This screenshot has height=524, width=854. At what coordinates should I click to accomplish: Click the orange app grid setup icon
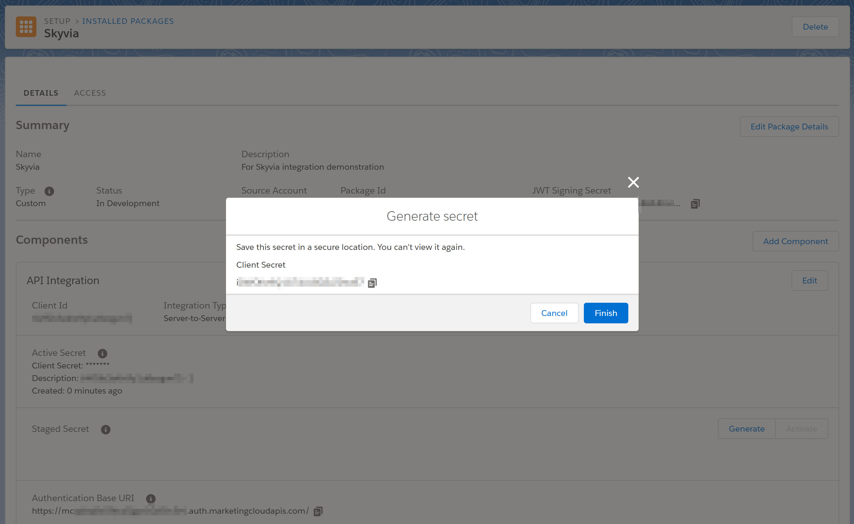[26, 27]
